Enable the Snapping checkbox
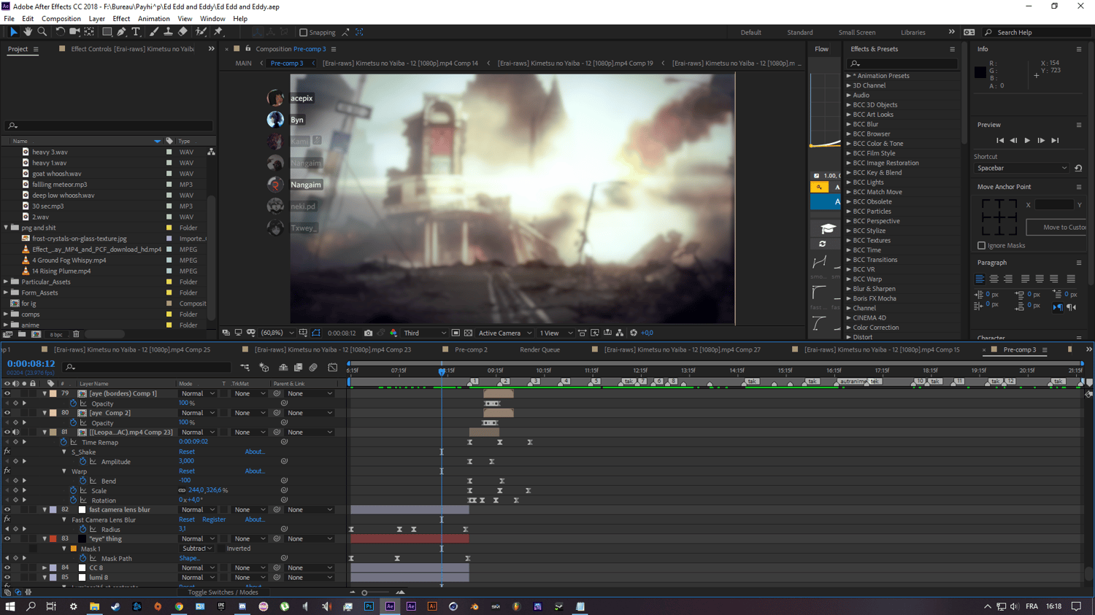The image size is (1095, 615). pyautogui.click(x=304, y=32)
